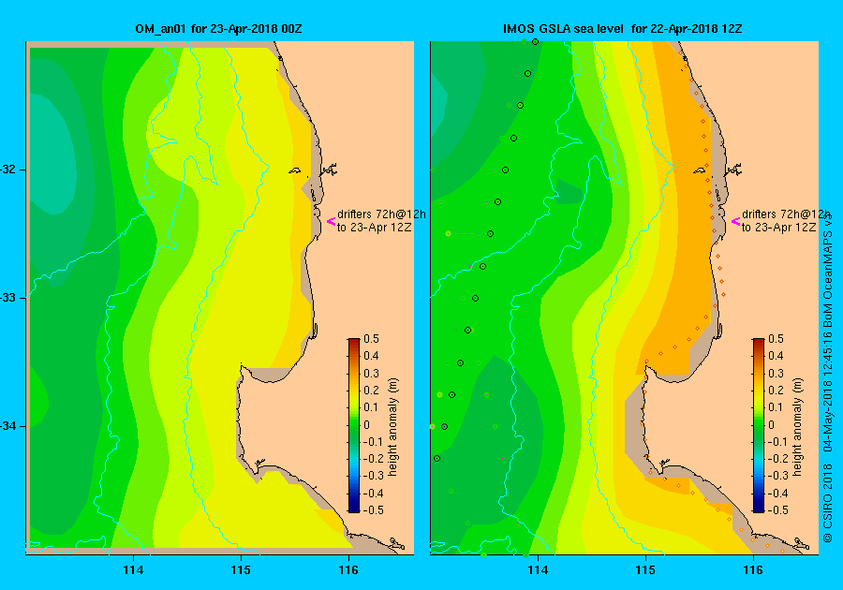
Task: Click the '0.5' tick on the left color bar
Action: [x=372, y=338]
